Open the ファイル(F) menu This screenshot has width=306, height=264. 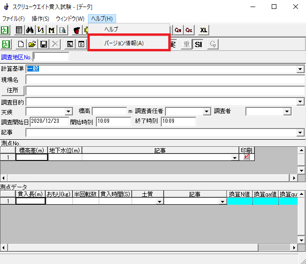point(13,19)
